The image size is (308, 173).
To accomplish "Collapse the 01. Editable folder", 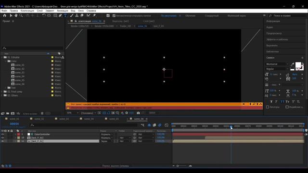I will tap(2, 57).
